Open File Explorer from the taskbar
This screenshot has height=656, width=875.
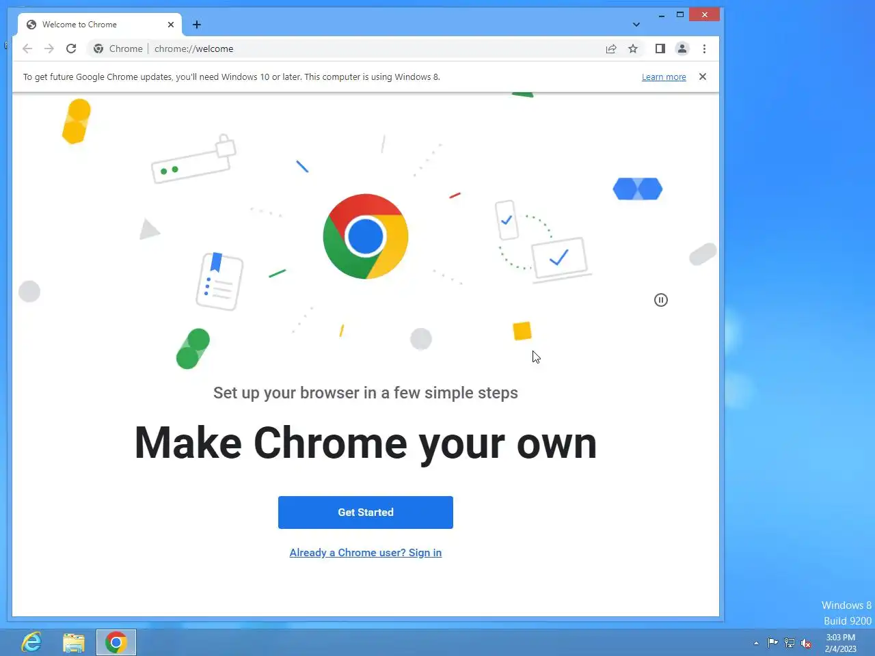(x=74, y=642)
